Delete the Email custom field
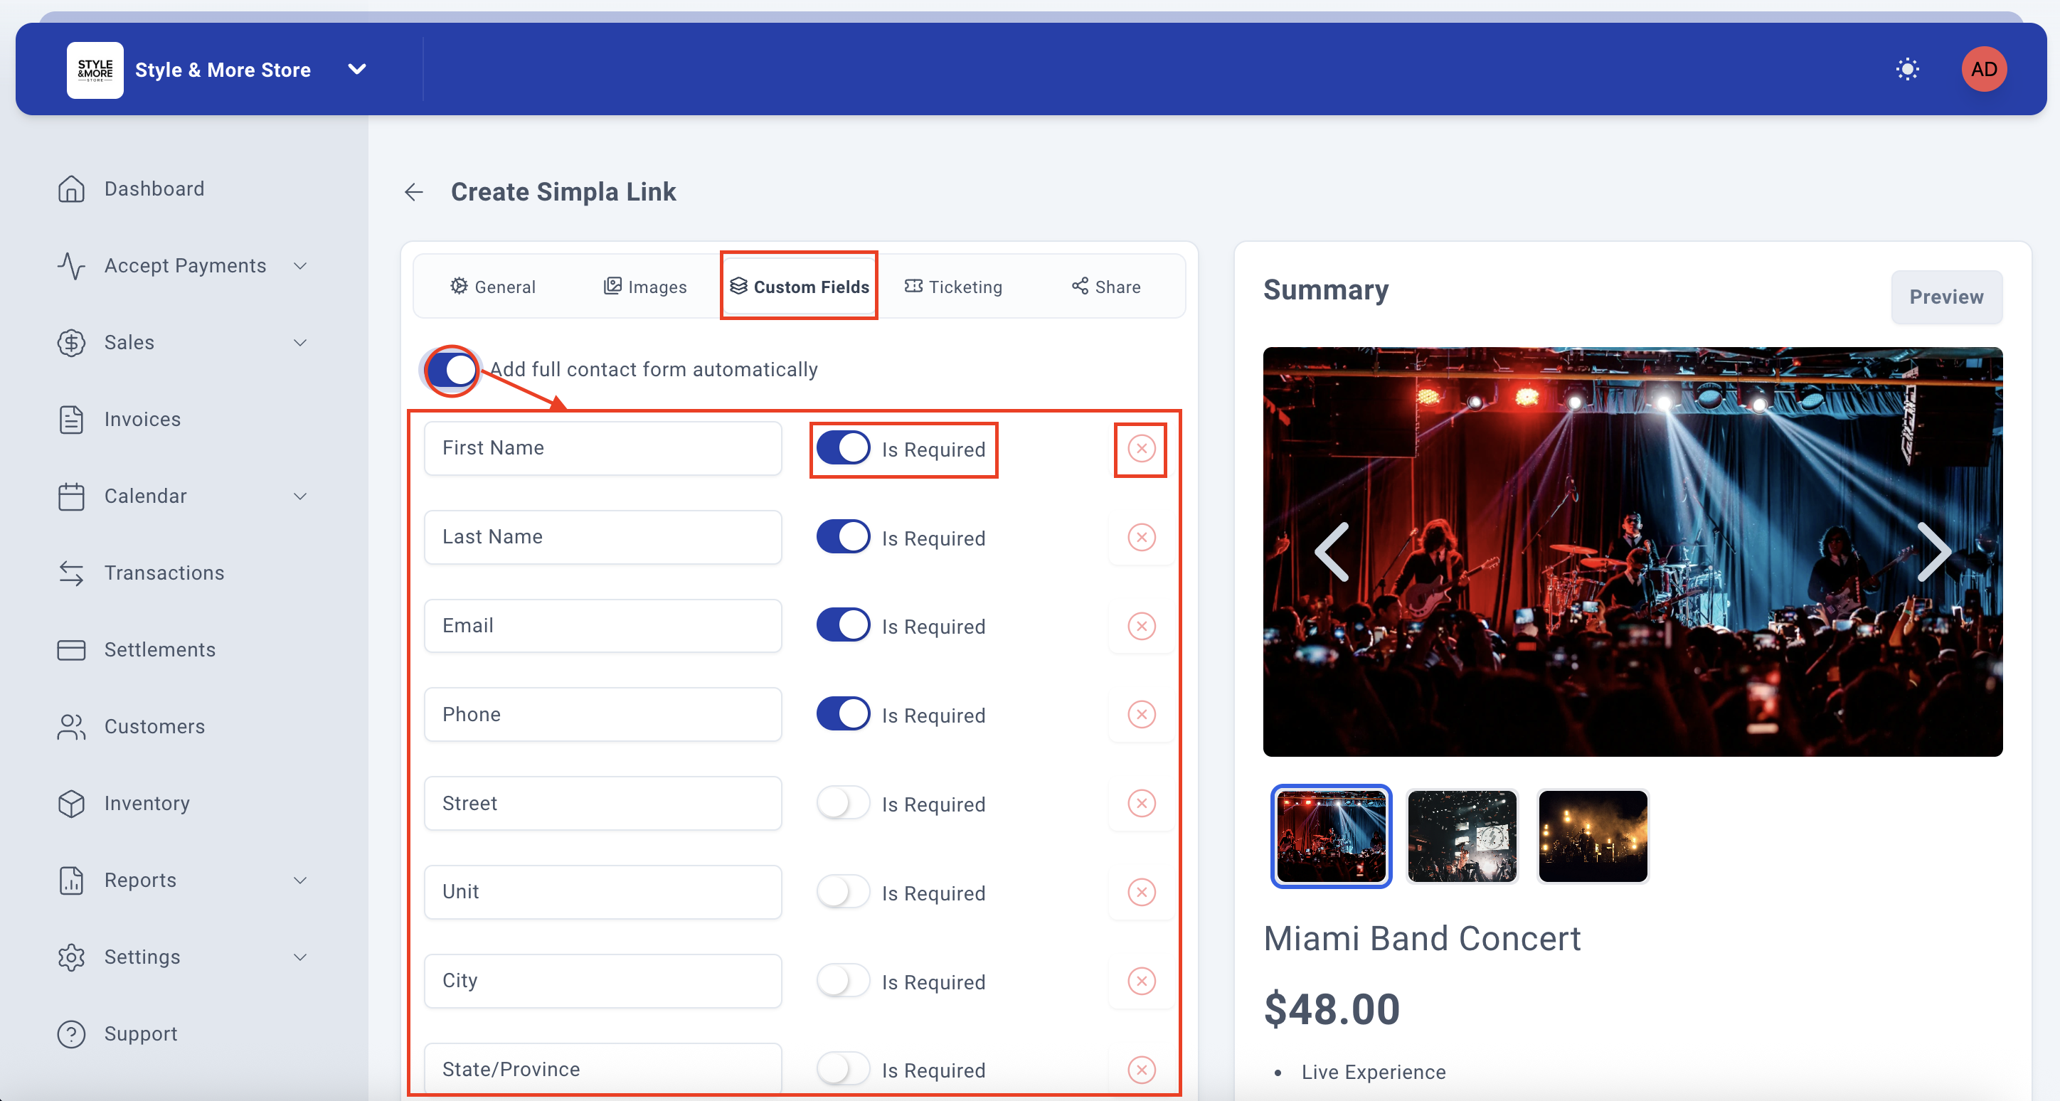Screen dimensions: 2060x1101 pos(1141,626)
